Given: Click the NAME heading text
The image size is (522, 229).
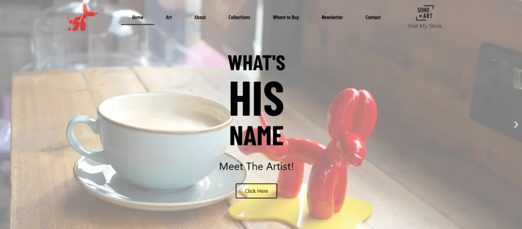Looking at the screenshot, I should click(x=256, y=136).
